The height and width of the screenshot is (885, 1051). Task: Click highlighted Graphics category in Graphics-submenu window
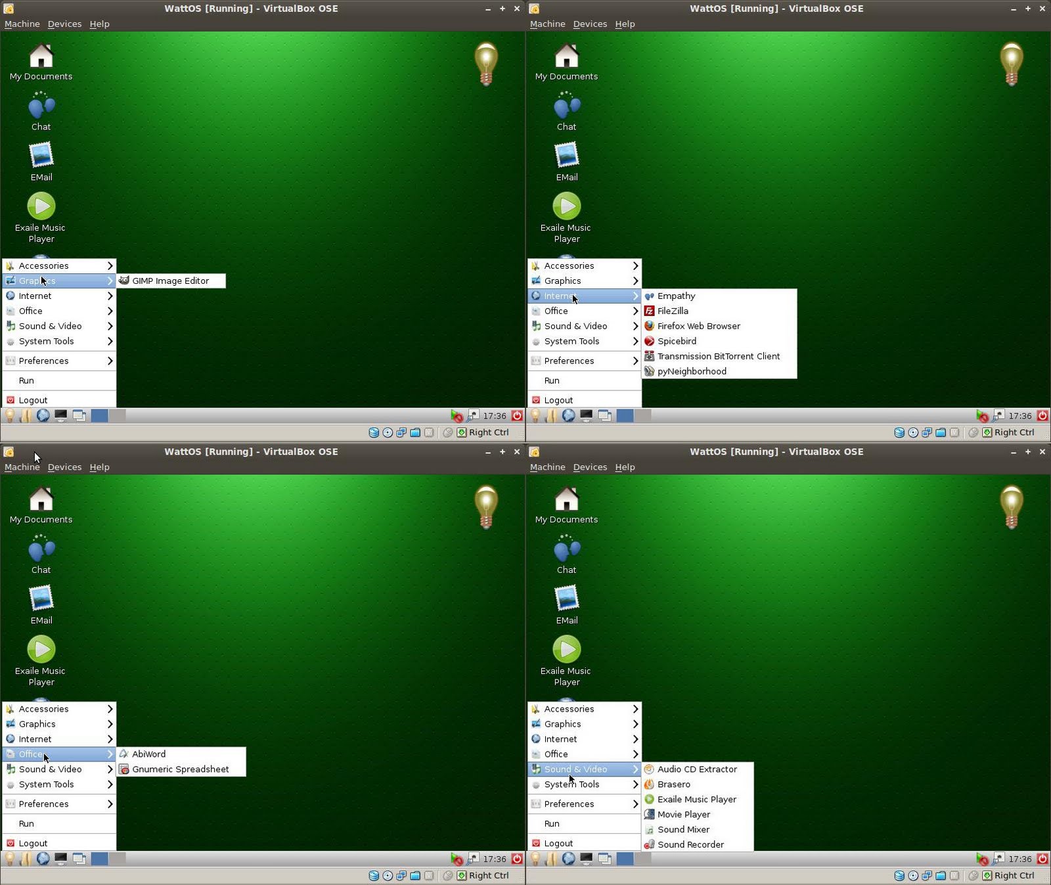(x=59, y=281)
